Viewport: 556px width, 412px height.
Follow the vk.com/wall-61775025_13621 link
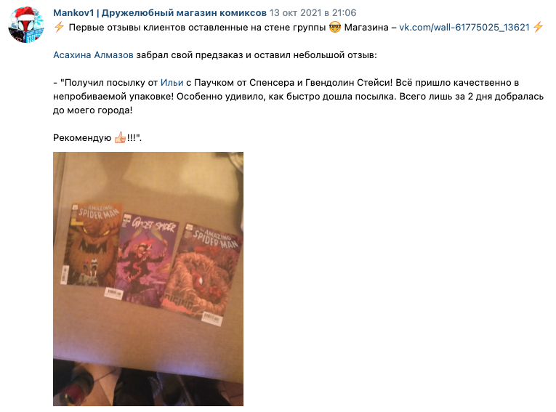pos(464,28)
